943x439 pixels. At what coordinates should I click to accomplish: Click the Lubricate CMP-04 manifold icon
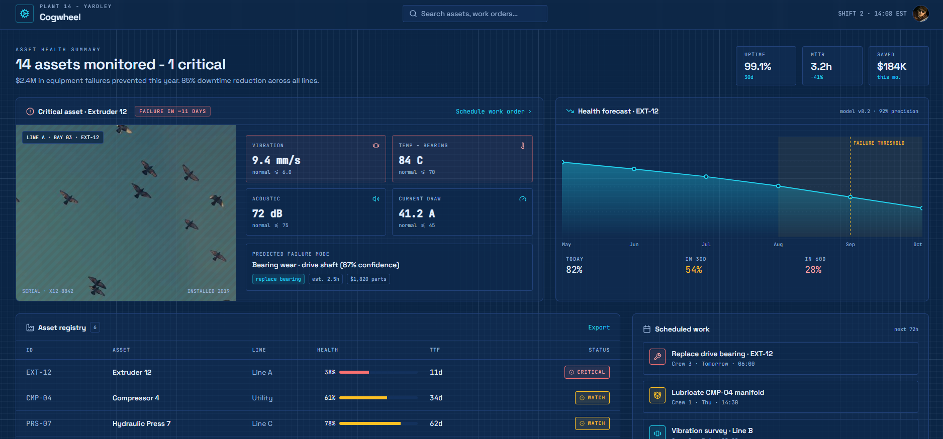point(657,395)
